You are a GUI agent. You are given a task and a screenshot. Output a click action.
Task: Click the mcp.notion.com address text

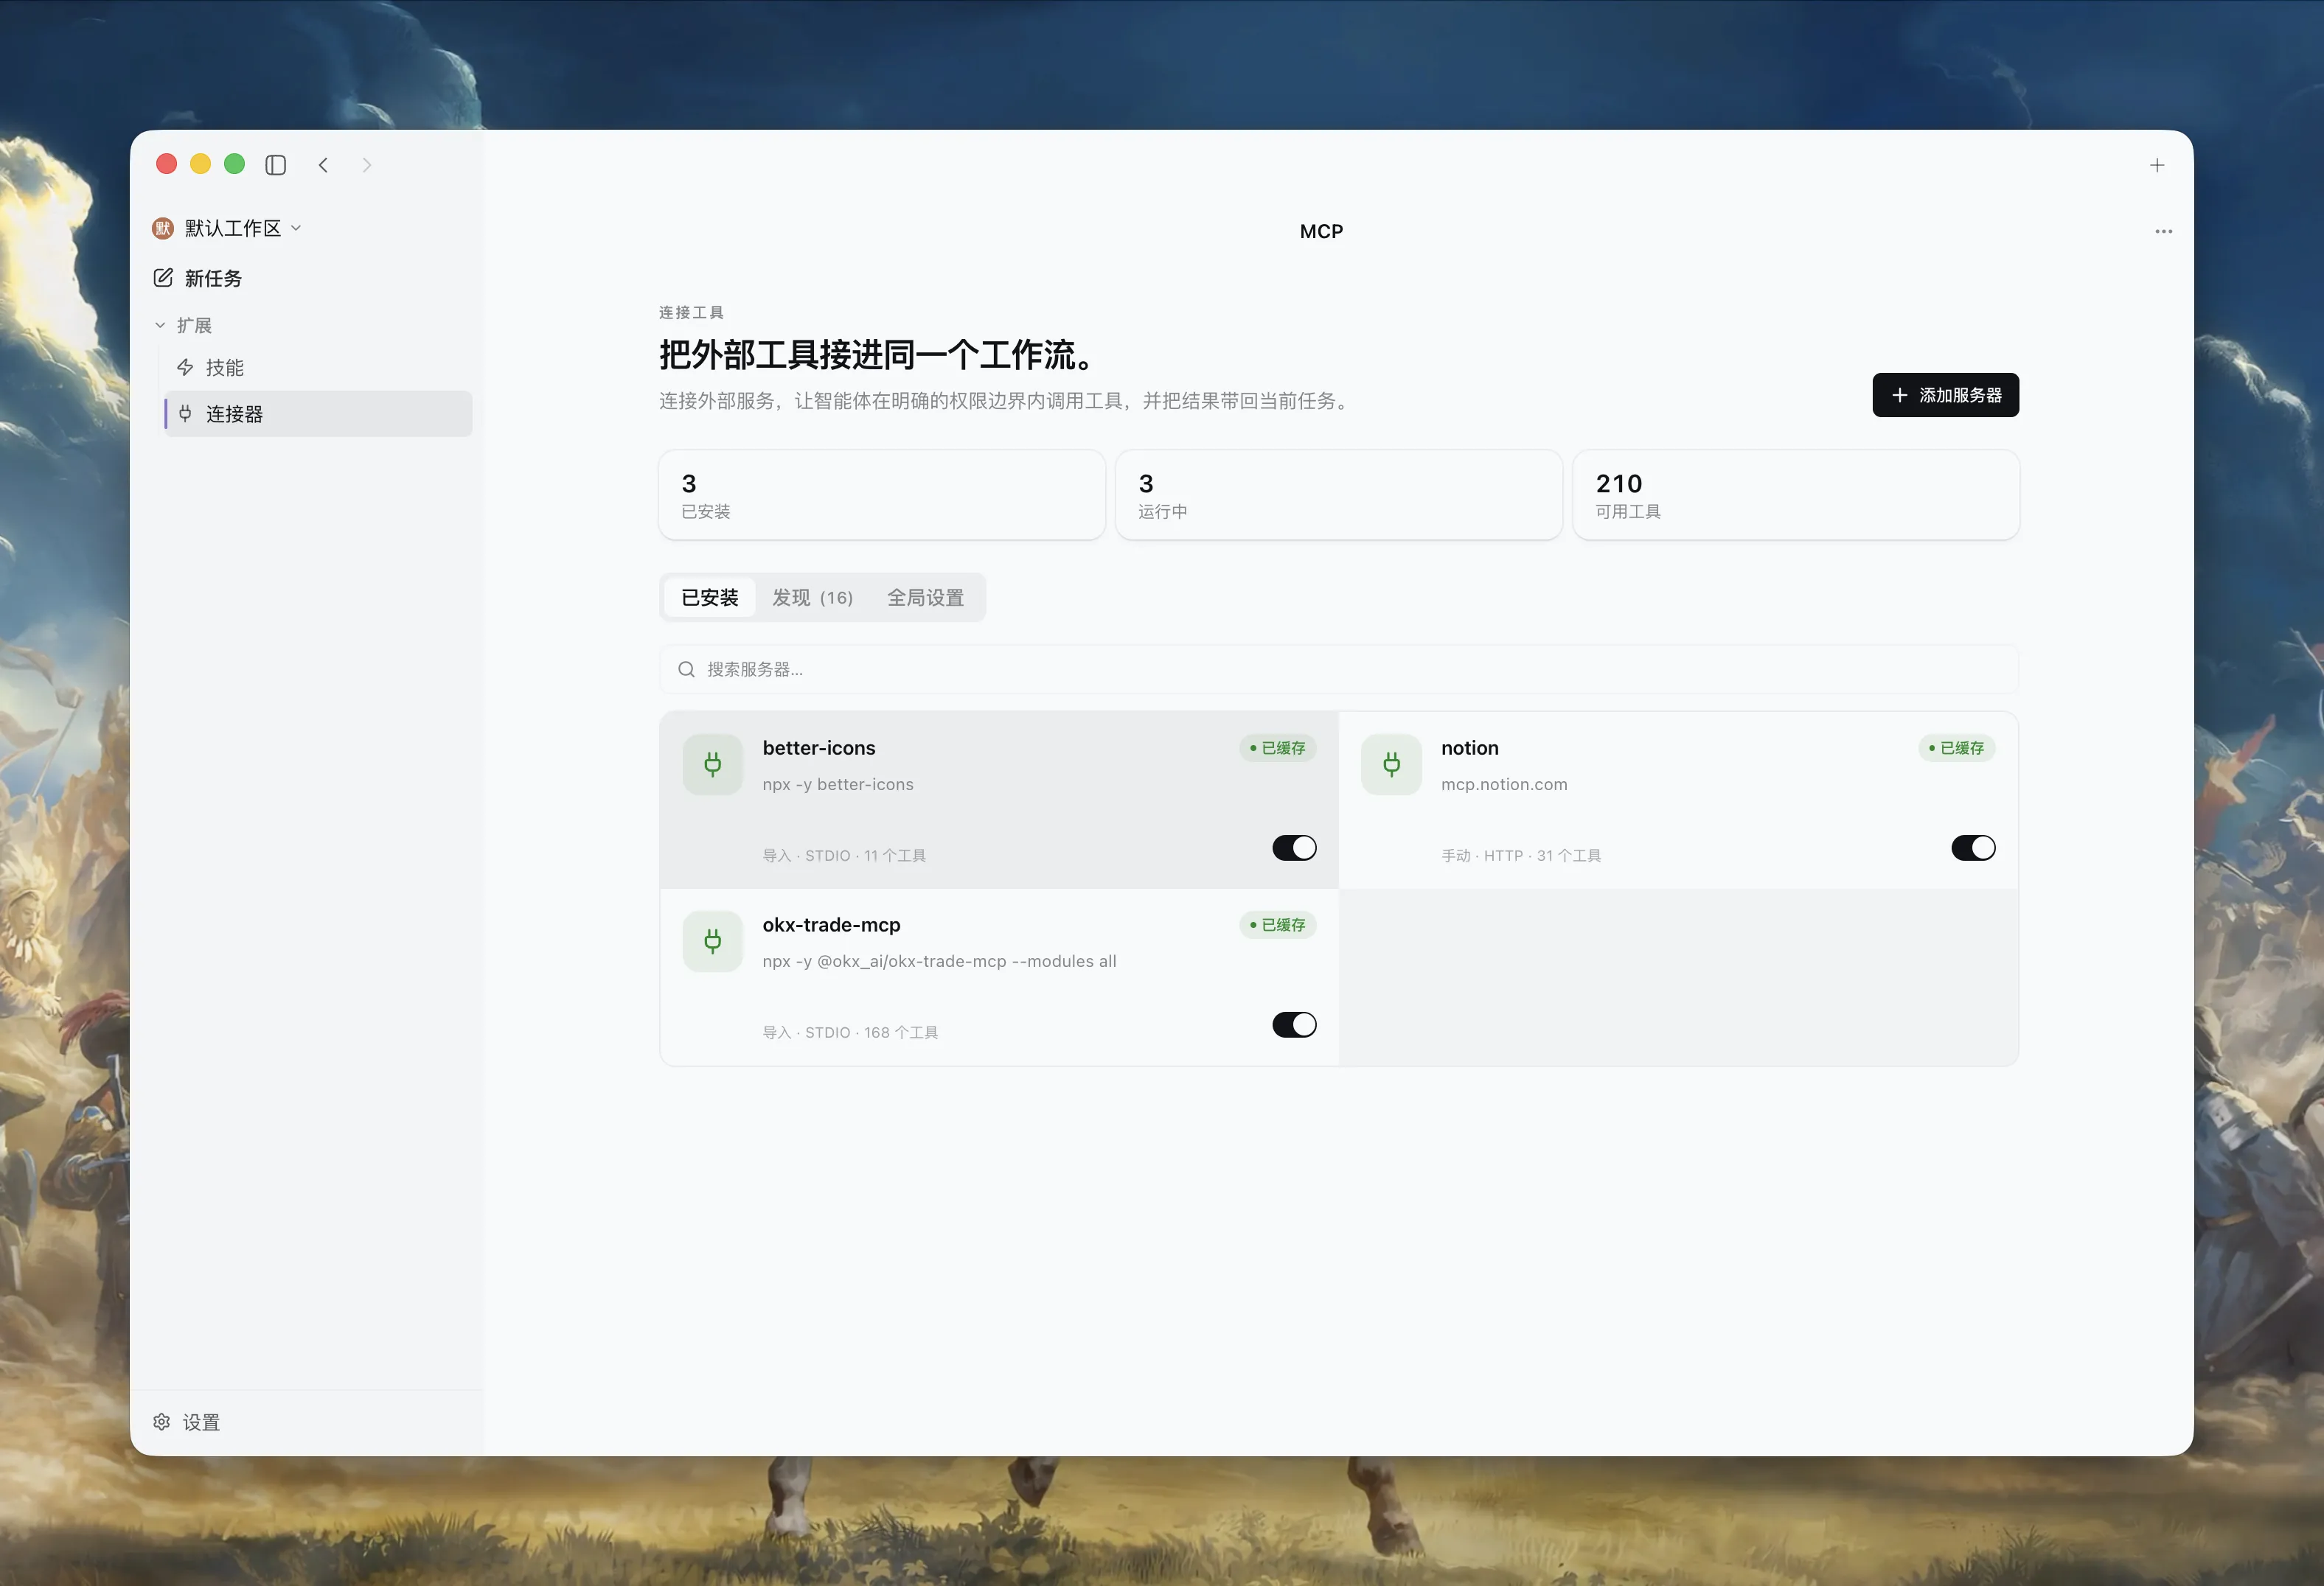1504,784
